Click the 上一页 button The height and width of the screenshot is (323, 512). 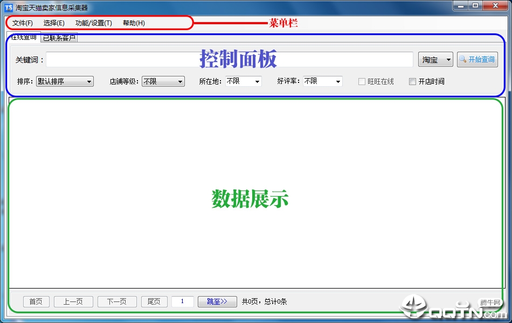[73, 301]
